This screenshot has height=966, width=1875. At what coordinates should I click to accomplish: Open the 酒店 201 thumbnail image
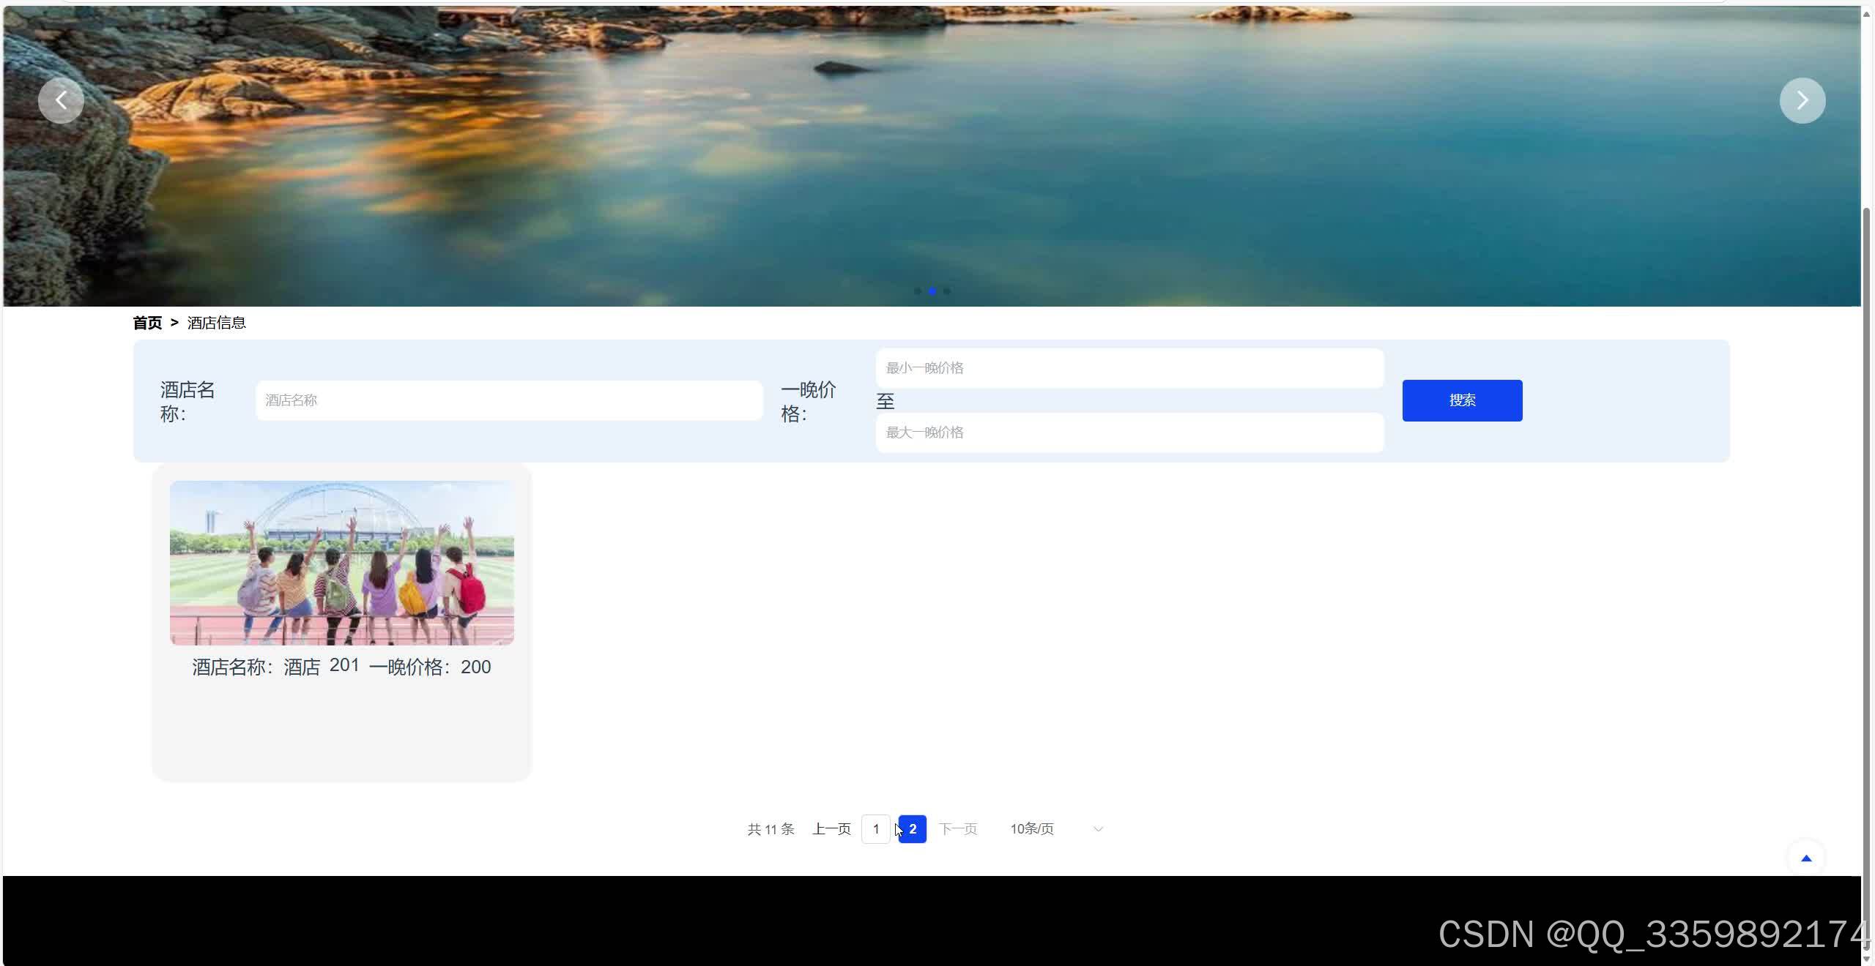point(342,563)
